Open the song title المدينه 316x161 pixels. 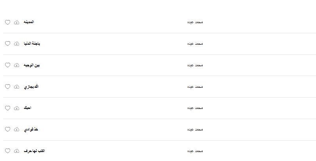pyautogui.click(x=29, y=22)
